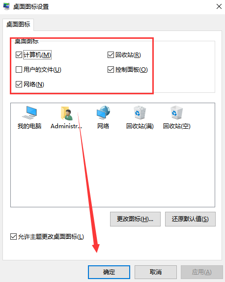Image resolution: width=225 pixels, height=282 pixels.
Task: Close the 桌面图标设置 dialog
Action: click(219, 6)
